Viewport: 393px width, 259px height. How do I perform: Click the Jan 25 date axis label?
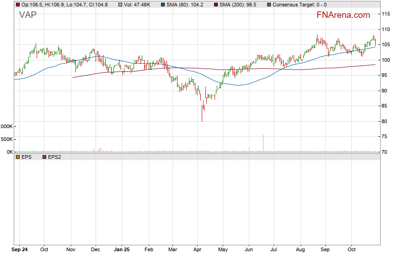click(x=122, y=250)
